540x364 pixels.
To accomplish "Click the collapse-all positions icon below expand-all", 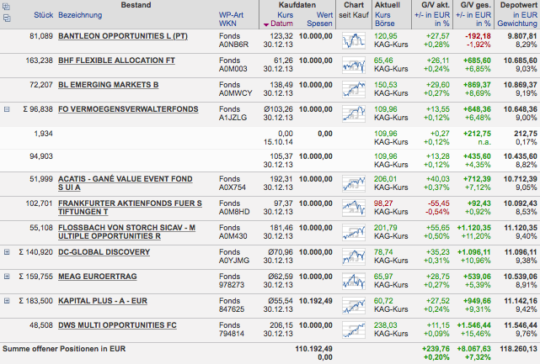I will point(8,16).
